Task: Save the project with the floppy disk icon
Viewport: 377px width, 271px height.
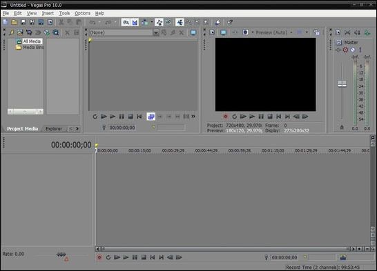Action: coord(23,22)
